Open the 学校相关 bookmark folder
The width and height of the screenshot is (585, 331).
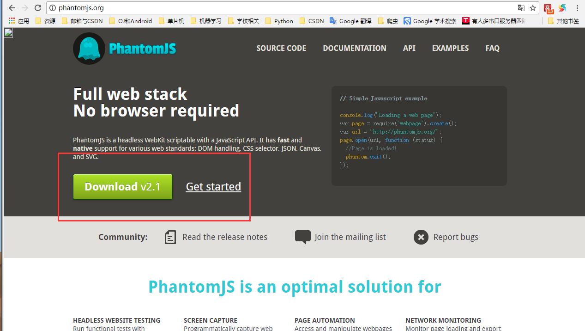click(x=243, y=21)
